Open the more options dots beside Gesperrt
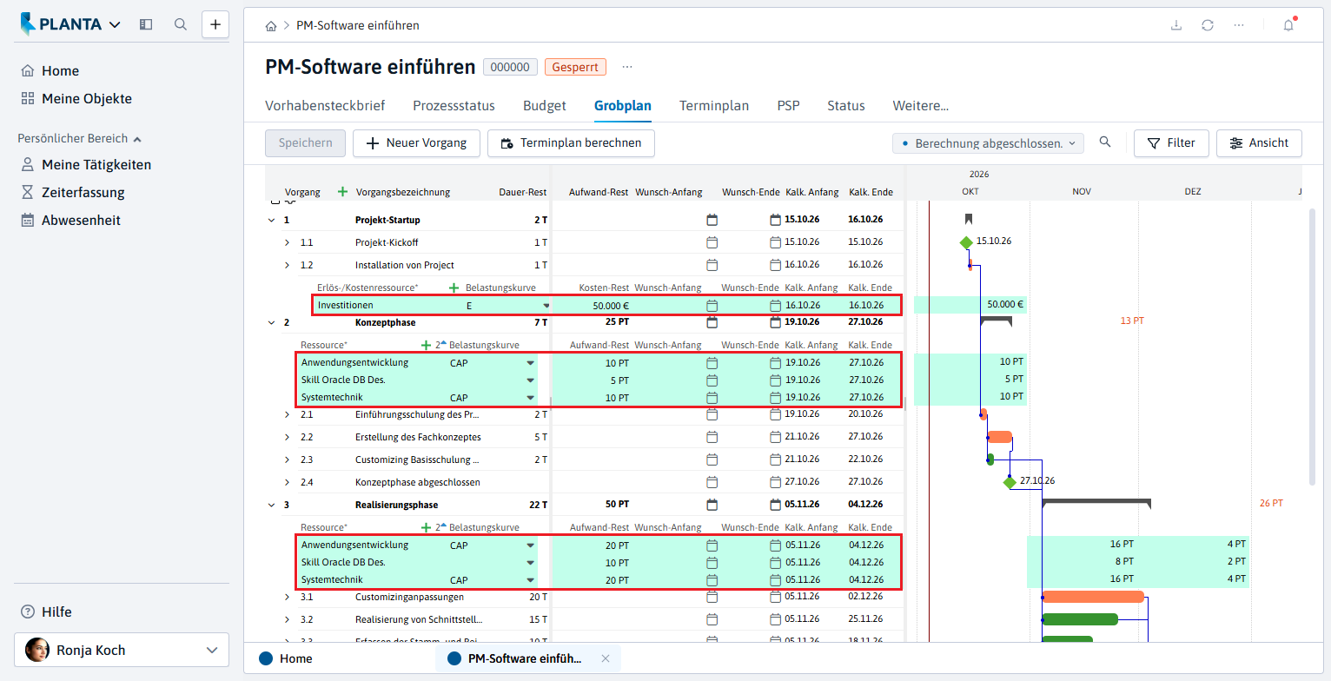This screenshot has width=1331, height=681. [x=627, y=67]
